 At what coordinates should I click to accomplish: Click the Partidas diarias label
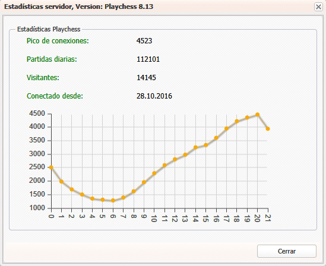52,59
